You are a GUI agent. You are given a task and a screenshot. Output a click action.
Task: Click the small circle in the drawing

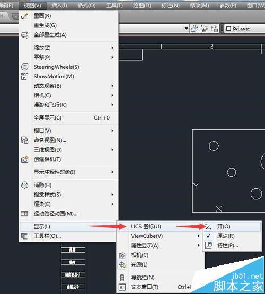coord(232,172)
